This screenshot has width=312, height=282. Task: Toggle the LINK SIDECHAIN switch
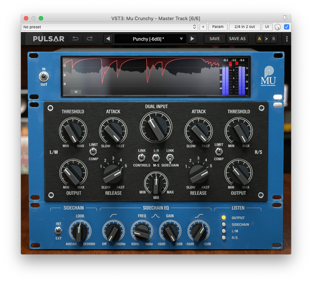tap(170, 158)
